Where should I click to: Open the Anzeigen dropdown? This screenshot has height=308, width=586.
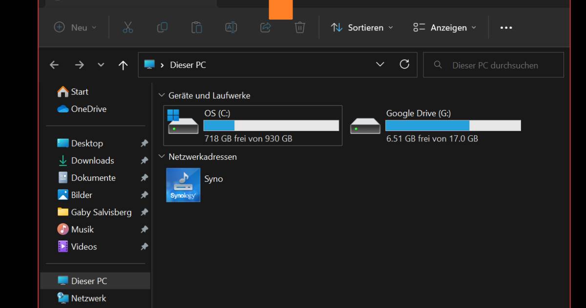click(444, 27)
